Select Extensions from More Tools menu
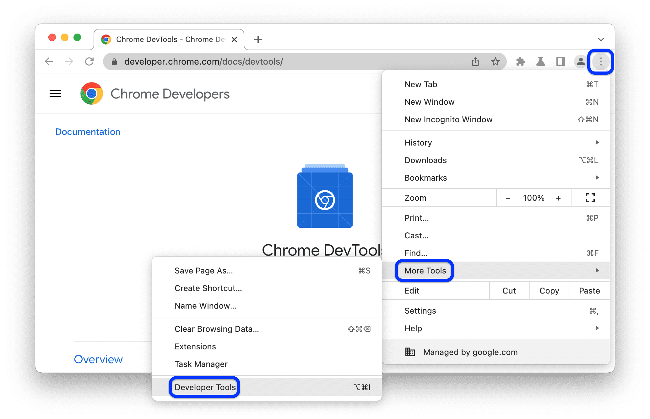Image resolution: width=650 pixels, height=419 pixels. click(x=196, y=346)
